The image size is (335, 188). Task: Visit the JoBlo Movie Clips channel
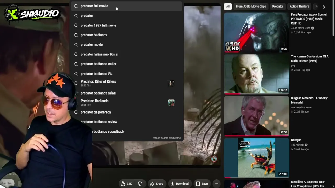click(300, 28)
